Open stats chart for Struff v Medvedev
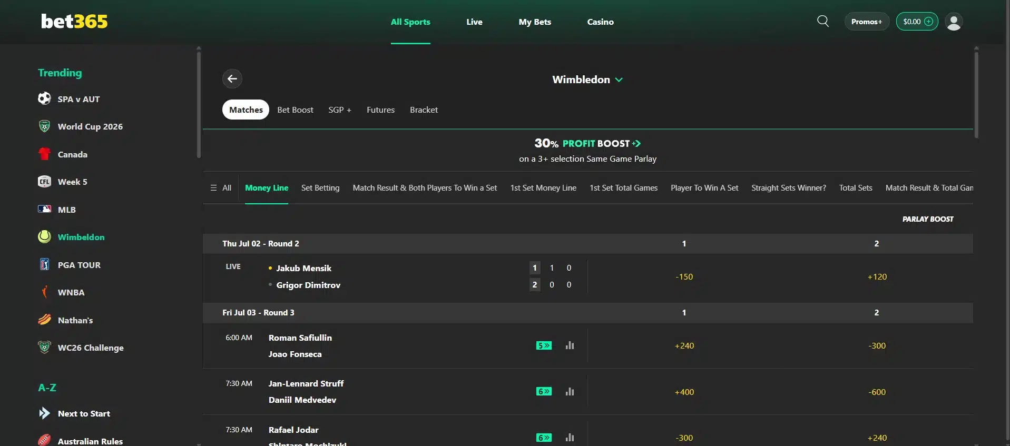The width and height of the screenshot is (1010, 446). (570, 392)
